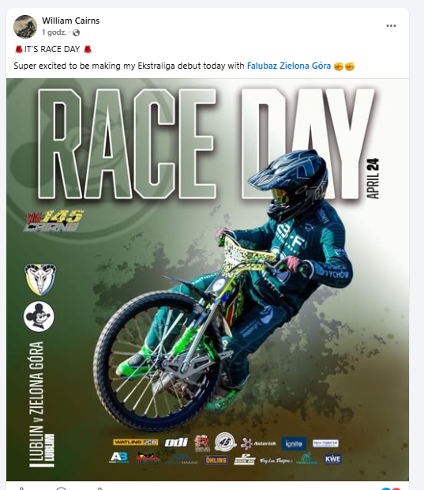Click the AB sponsor logo
The image size is (424, 490).
tap(118, 458)
